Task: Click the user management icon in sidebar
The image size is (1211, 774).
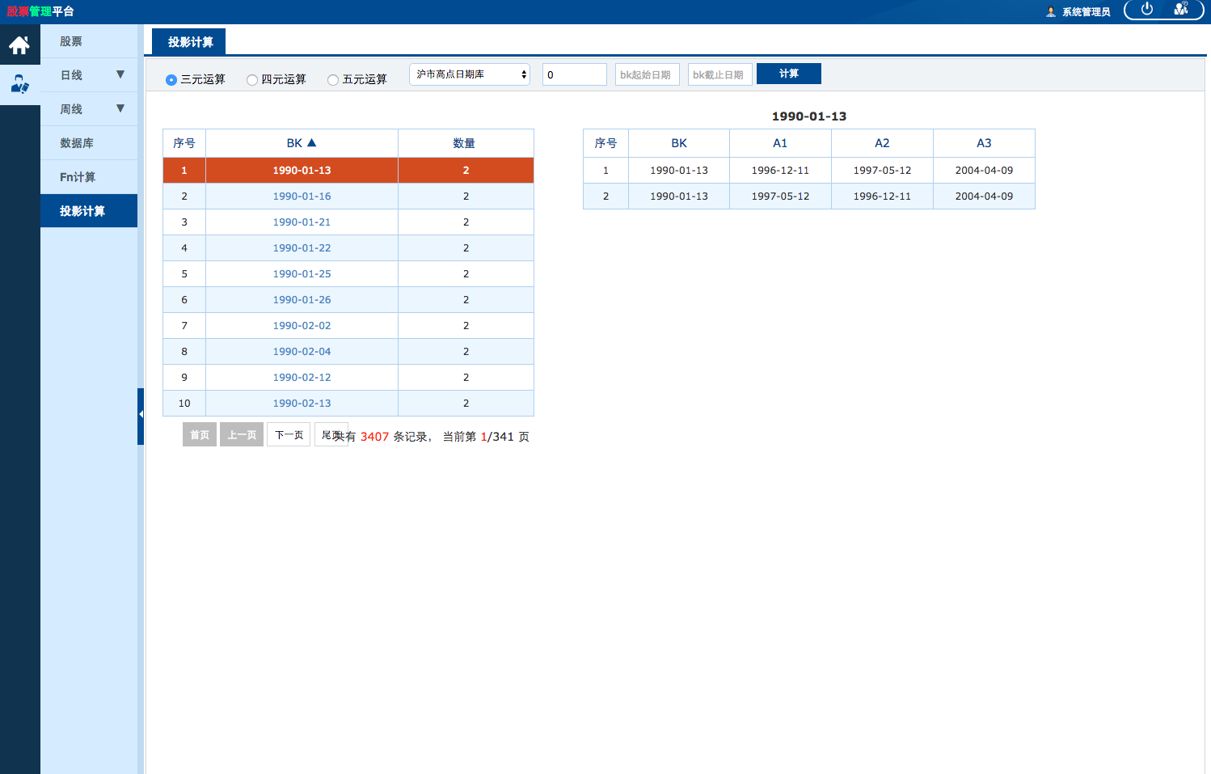Action: click(19, 84)
